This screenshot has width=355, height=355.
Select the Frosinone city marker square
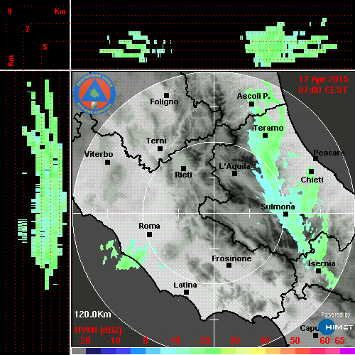pos(229,266)
